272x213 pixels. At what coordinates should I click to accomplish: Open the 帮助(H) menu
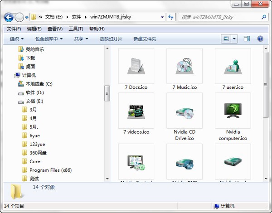[97, 29]
